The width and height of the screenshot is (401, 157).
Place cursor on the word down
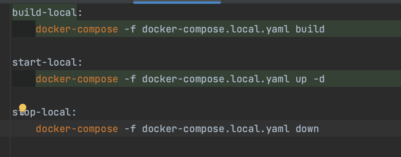[307, 129]
